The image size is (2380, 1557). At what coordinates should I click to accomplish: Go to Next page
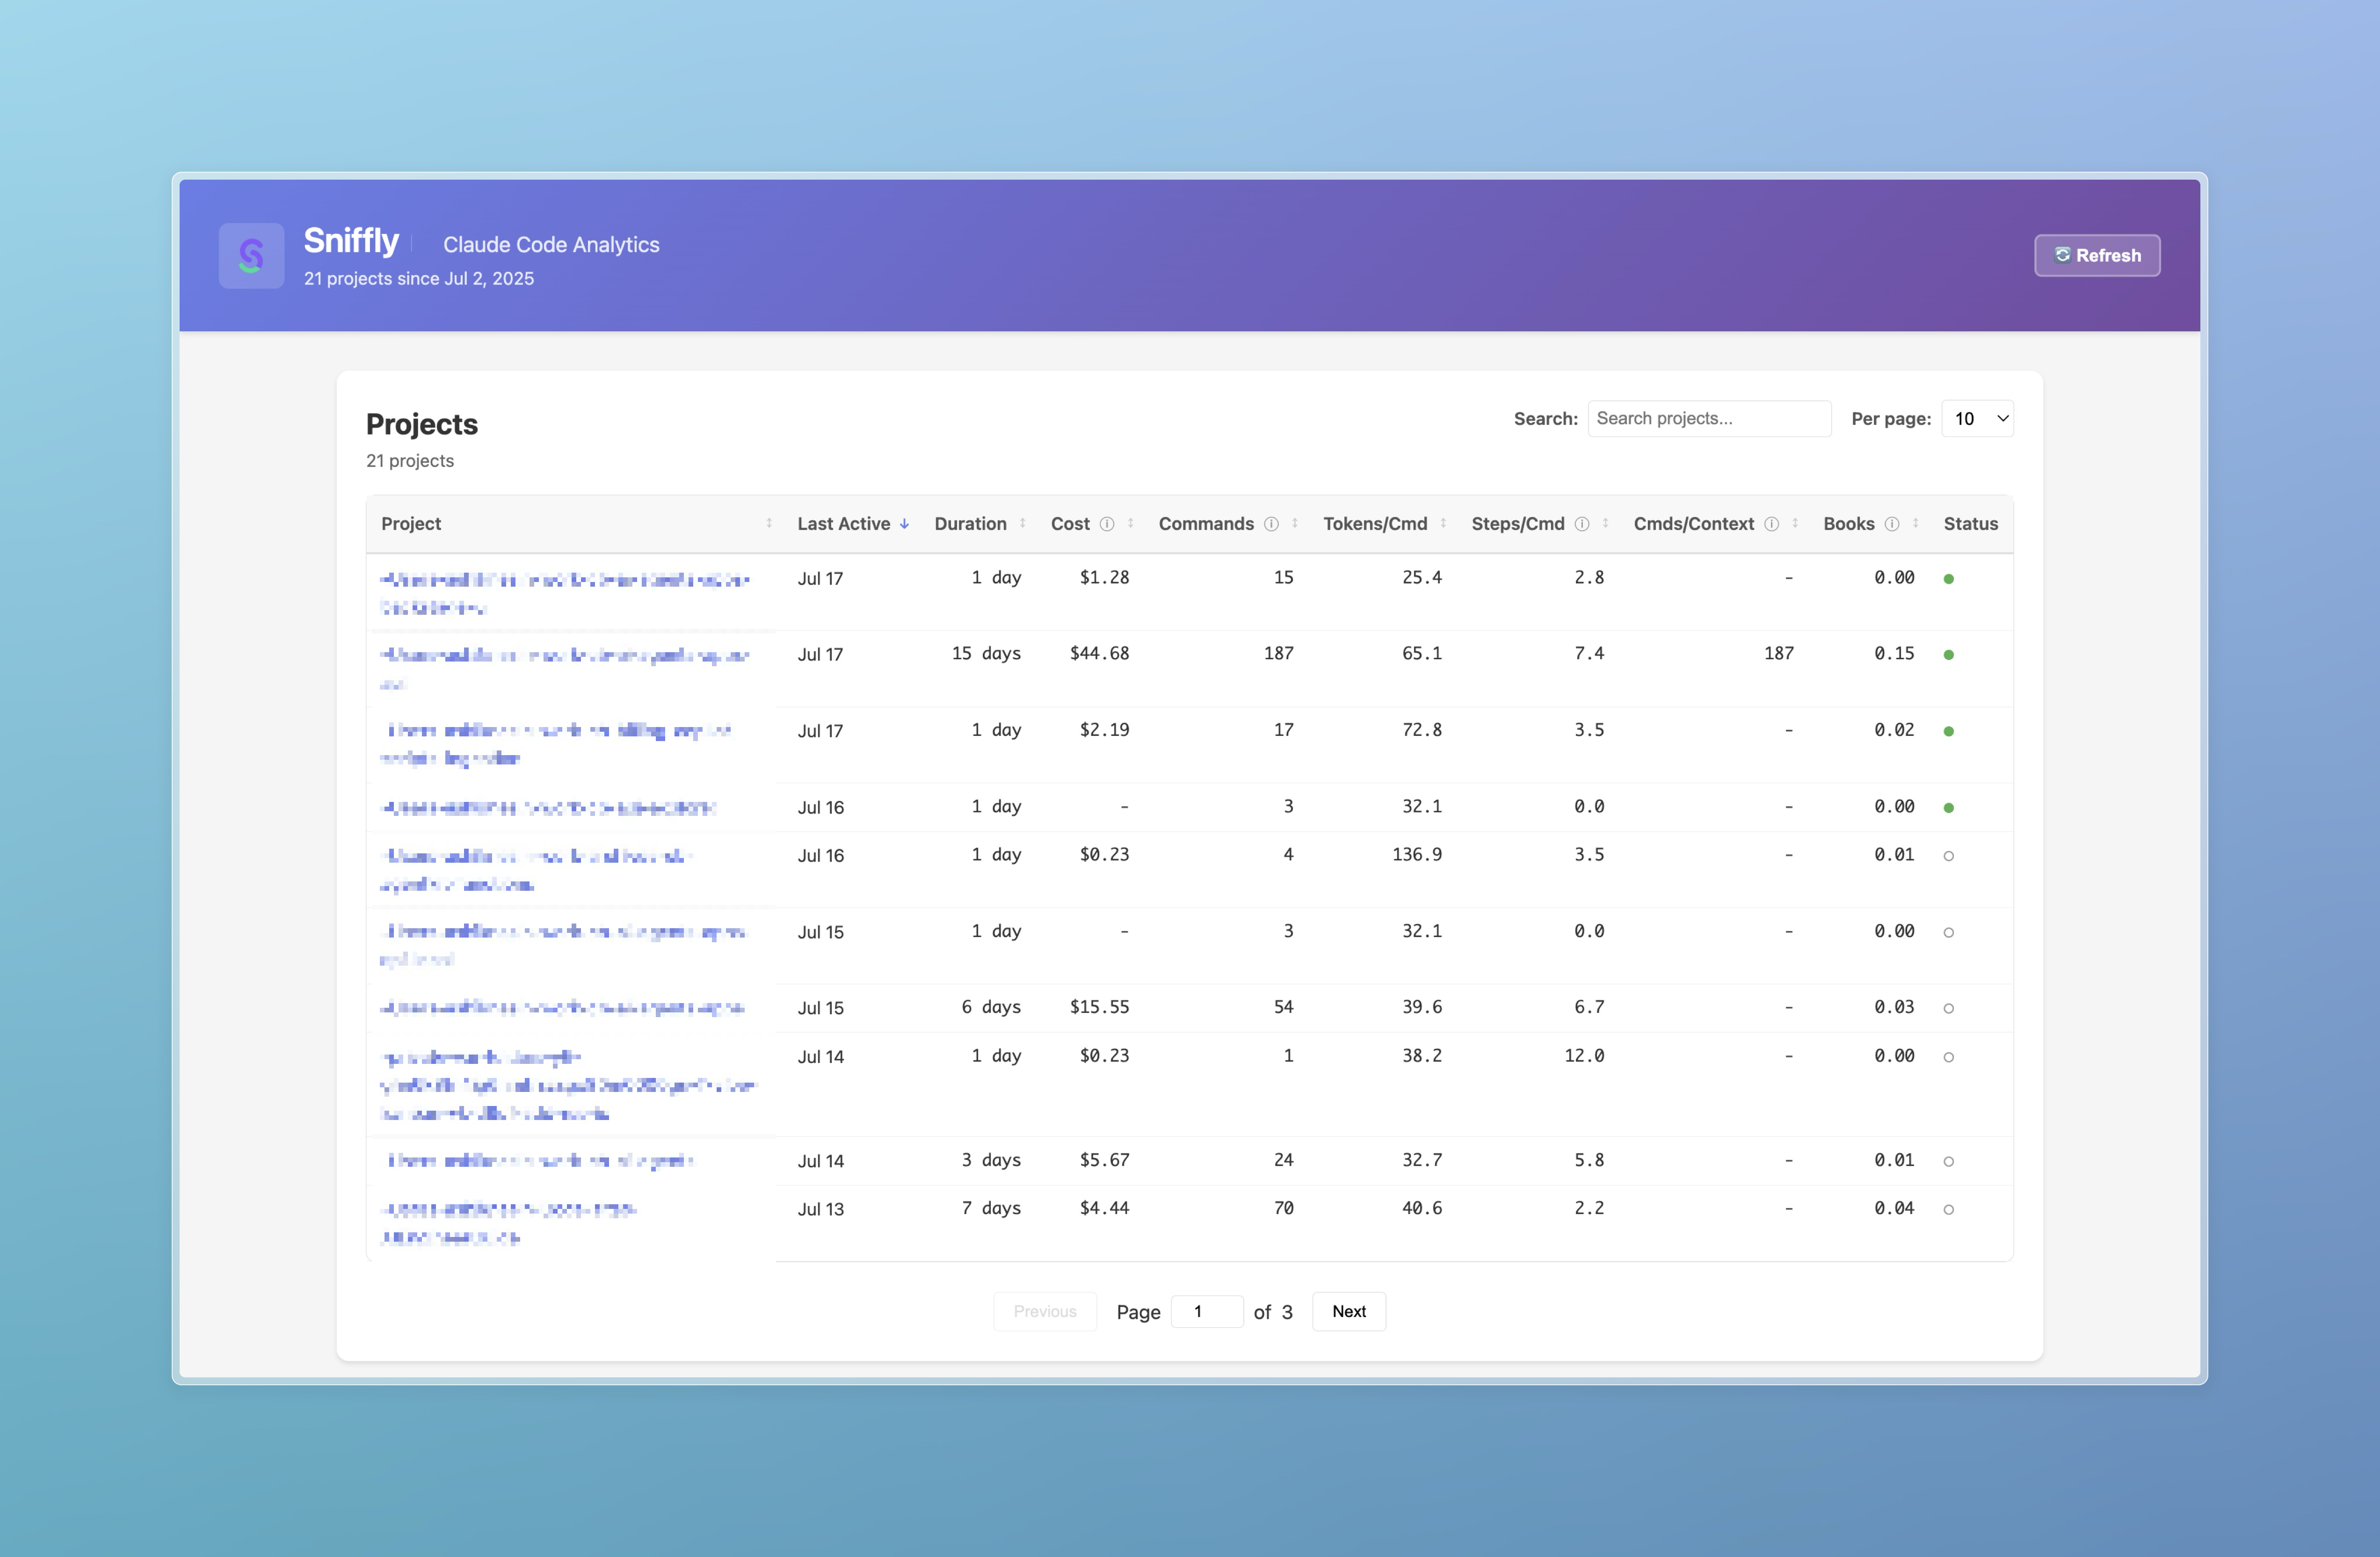coord(1348,1311)
